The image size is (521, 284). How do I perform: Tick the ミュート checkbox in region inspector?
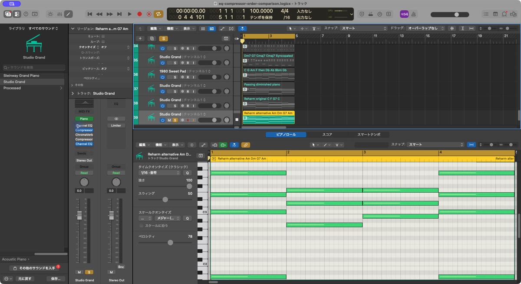click(103, 36)
